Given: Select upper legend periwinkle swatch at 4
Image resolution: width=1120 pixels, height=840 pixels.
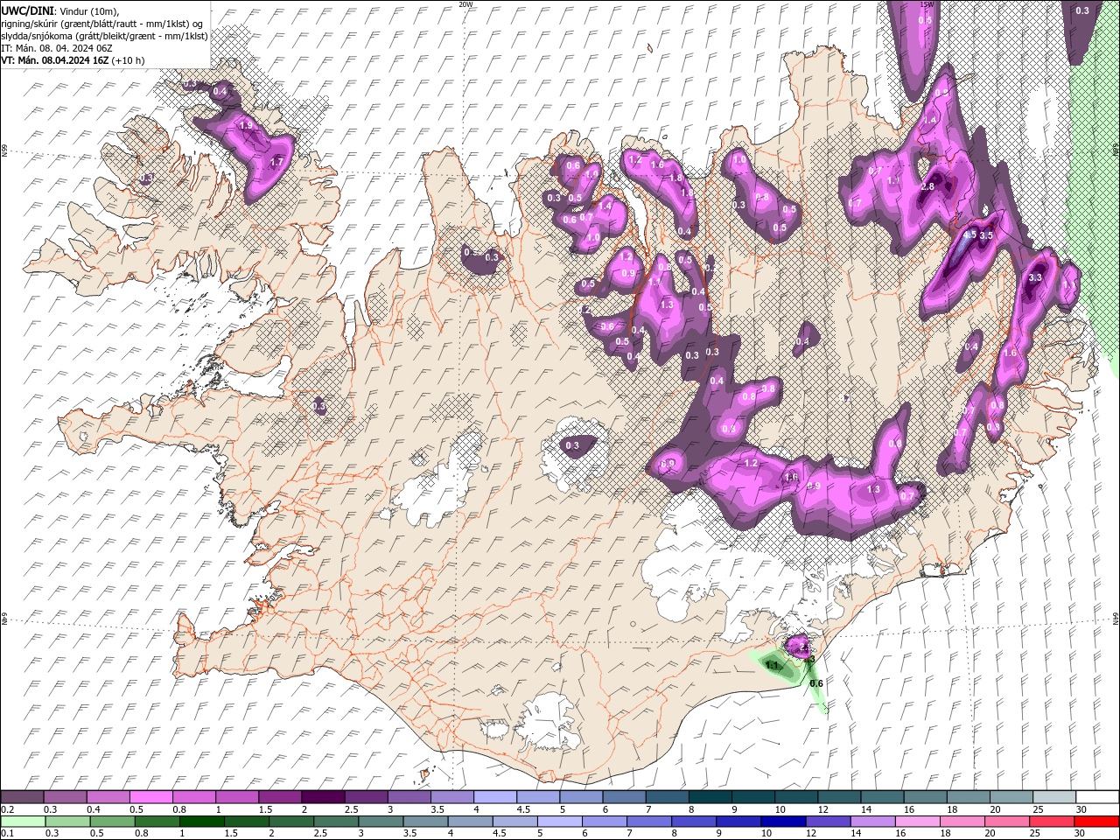Looking at the screenshot, I should [x=495, y=797].
